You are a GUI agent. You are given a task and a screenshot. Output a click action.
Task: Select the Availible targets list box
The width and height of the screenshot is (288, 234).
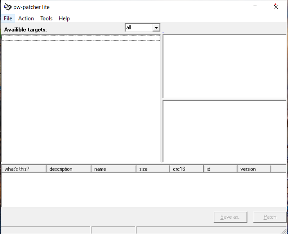pos(81,97)
